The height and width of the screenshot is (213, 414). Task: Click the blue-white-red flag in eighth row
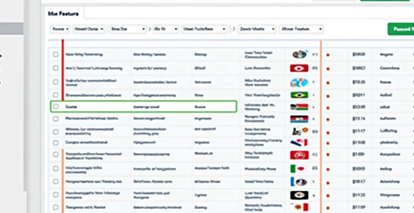coord(299,143)
